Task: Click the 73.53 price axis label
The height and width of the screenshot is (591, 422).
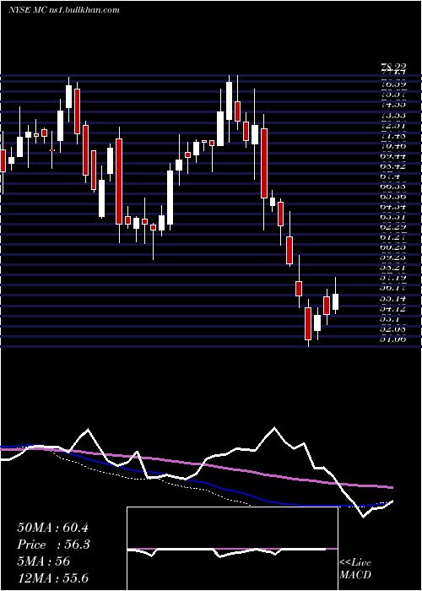Action: pos(393,116)
